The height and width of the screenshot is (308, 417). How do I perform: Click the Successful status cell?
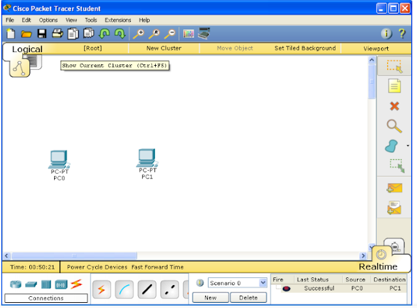pos(319,288)
